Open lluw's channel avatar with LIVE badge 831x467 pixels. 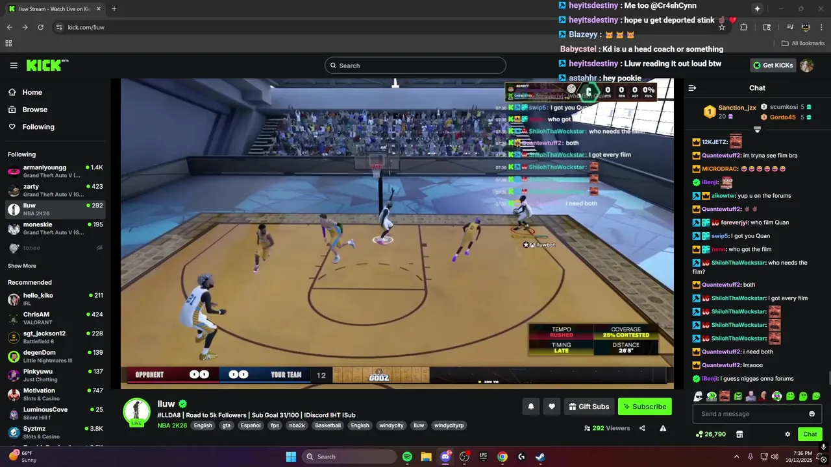[137, 412]
